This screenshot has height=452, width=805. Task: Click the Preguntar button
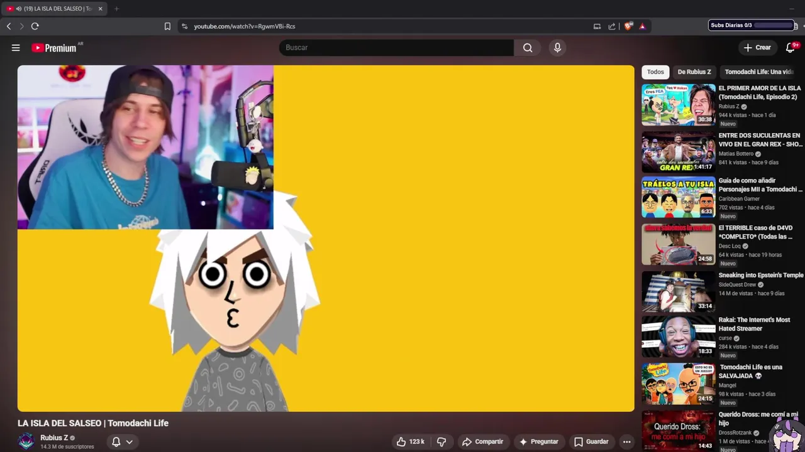click(538, 442)
